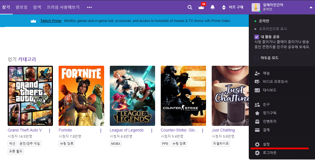Click the FPS tag
The width and height of the screenshot is (315, 160).
coord(165,144)
